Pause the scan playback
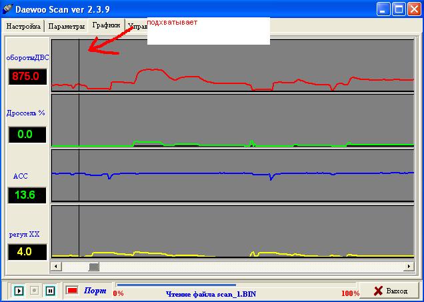Viewport: 424px width, 302px height. (x=50, y=291)
